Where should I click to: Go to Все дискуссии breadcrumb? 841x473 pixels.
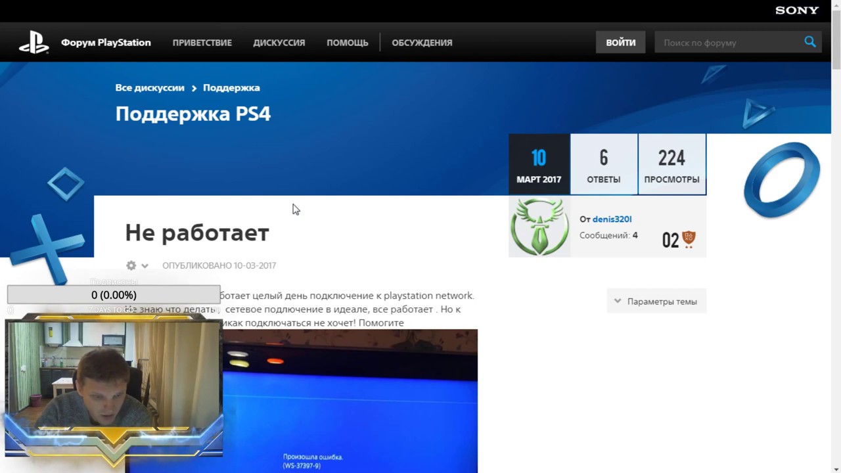[x=150, y=87]
